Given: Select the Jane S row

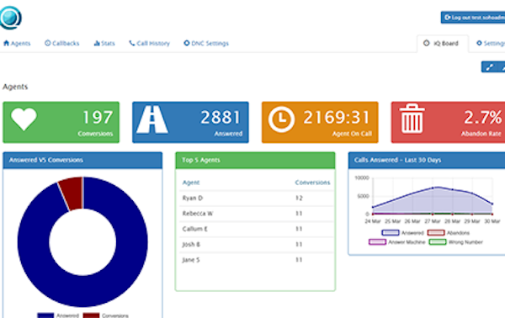Looking at the screenshot, I should (257, 260).
